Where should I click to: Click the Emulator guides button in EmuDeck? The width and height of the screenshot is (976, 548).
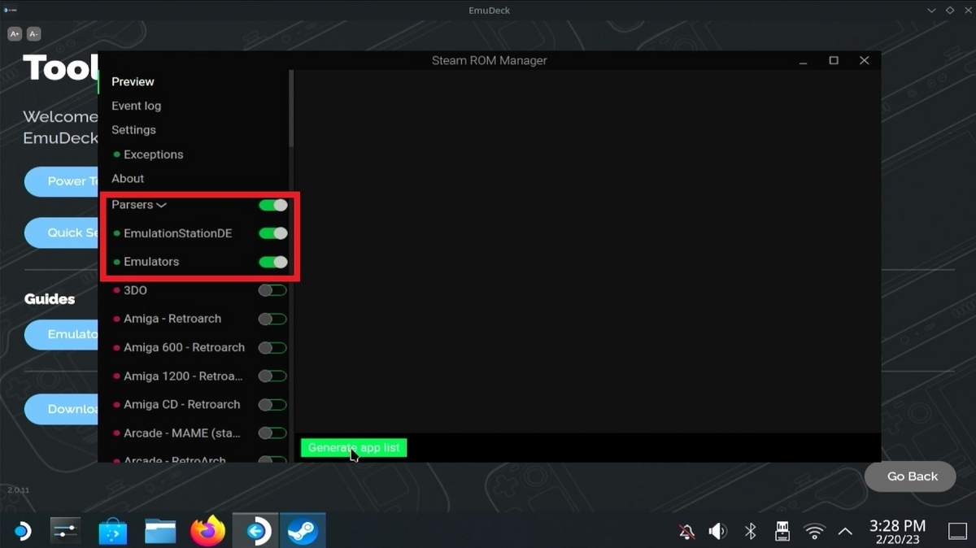[62, 334]
